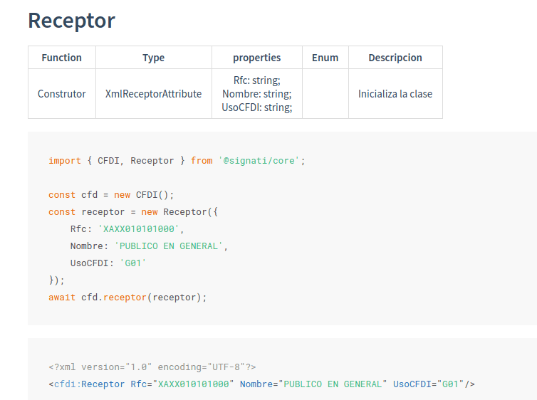Select the Enum column header
The height and width of the screenshot is (400, 537).
point(325,58)
